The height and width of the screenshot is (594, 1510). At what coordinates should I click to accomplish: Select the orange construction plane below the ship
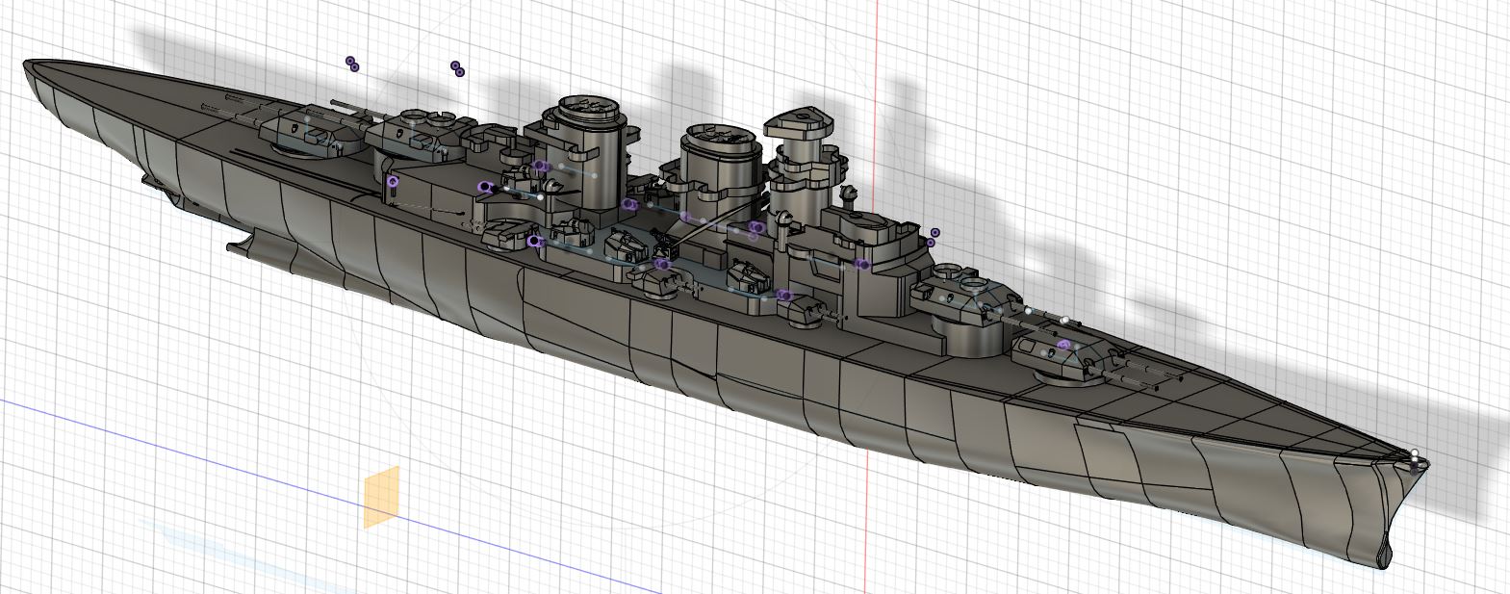[382, 497]
